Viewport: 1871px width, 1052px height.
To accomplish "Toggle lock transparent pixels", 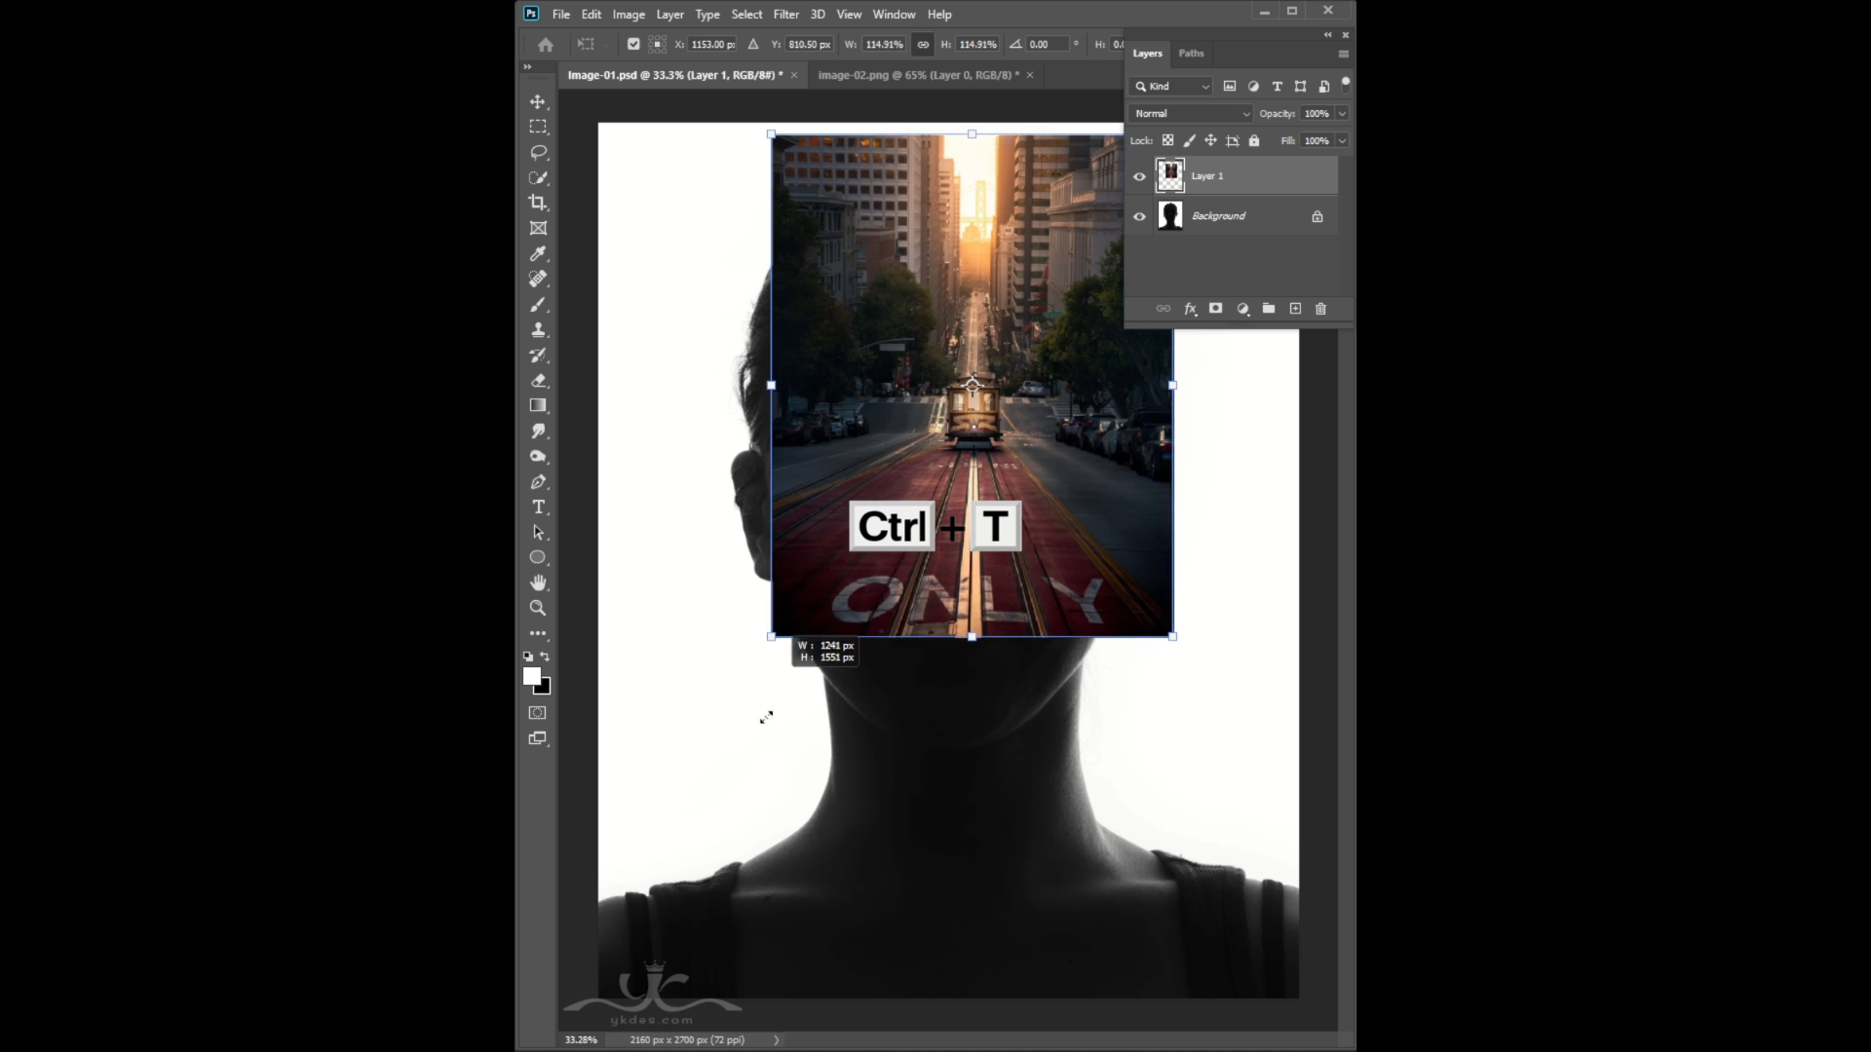I will (1167, 140).
